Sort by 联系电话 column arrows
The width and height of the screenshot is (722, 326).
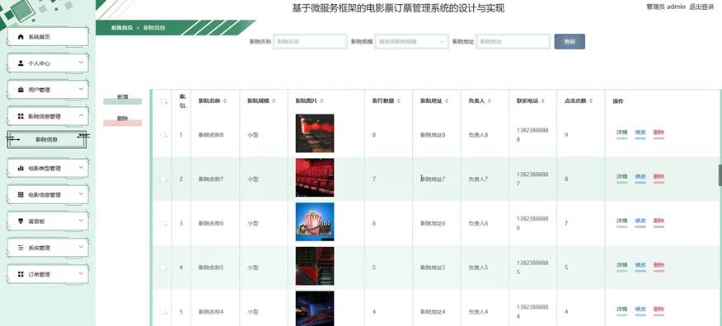tap(543, 100)
